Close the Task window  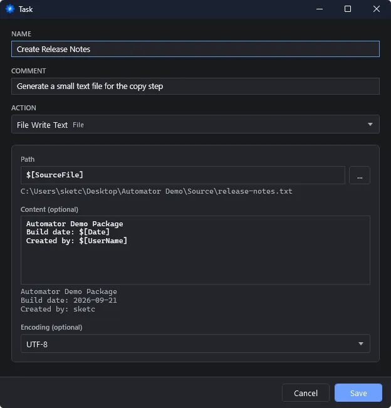click(x=377, y=9)
